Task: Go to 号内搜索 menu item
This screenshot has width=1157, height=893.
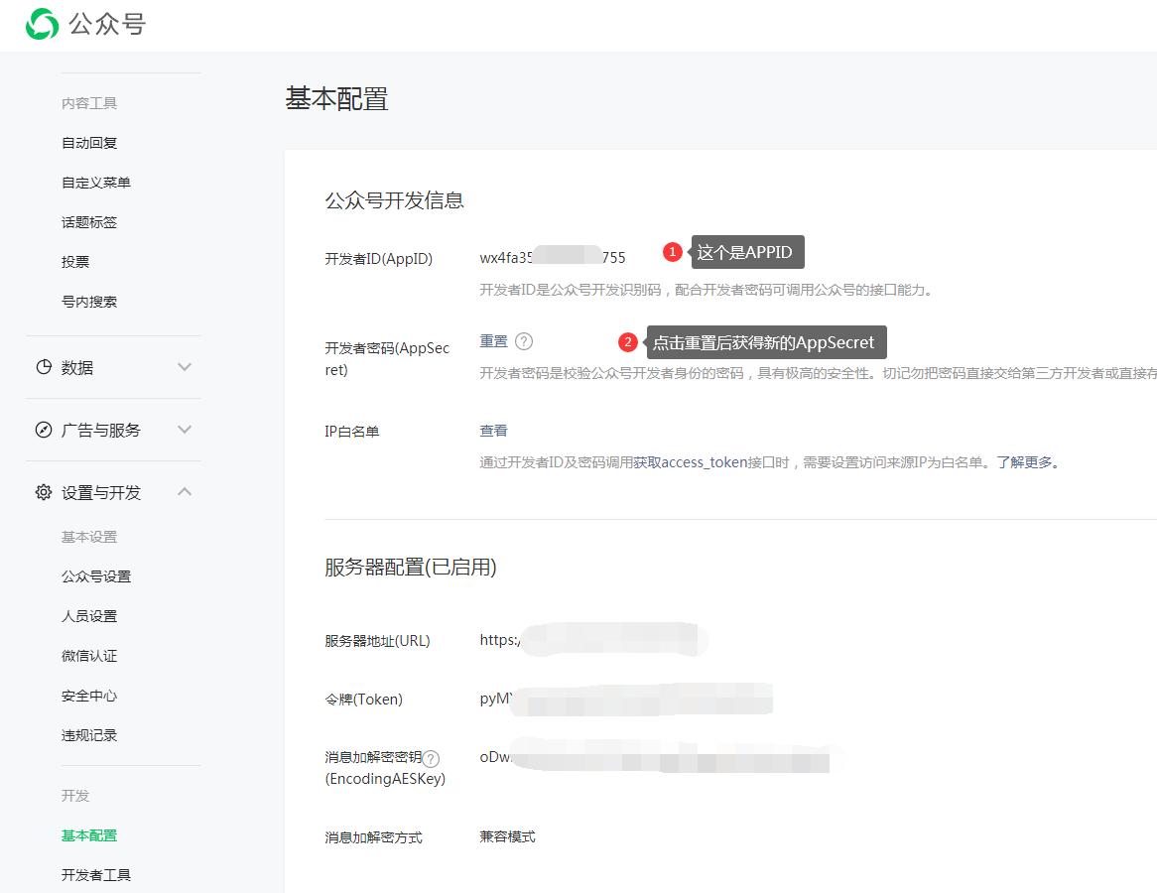Action: click(x=89, y=302)
